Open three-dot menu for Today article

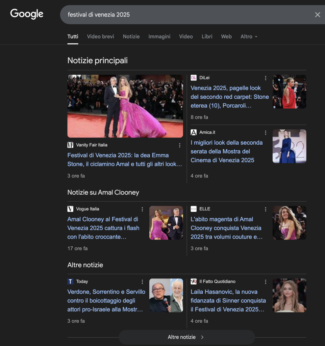(x=142, y=281)
